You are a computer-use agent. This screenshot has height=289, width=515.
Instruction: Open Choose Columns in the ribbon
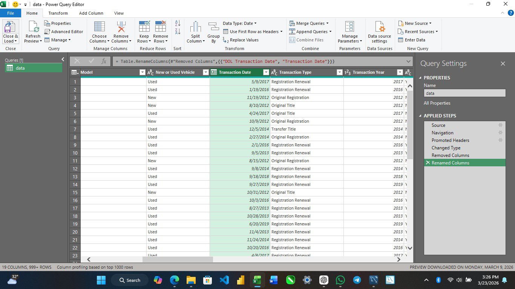99,27
